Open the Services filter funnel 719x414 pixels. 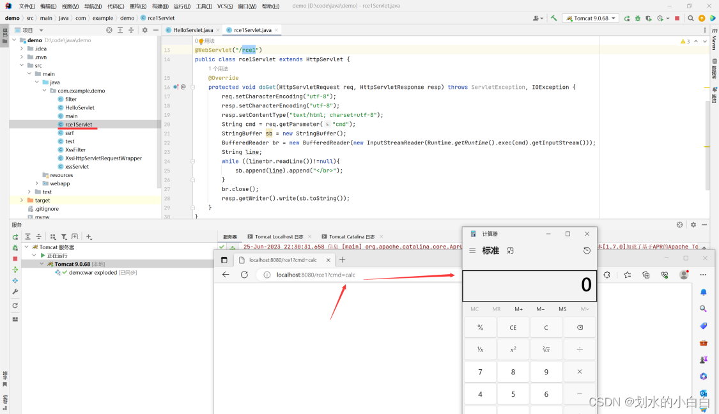click(64, 236)
